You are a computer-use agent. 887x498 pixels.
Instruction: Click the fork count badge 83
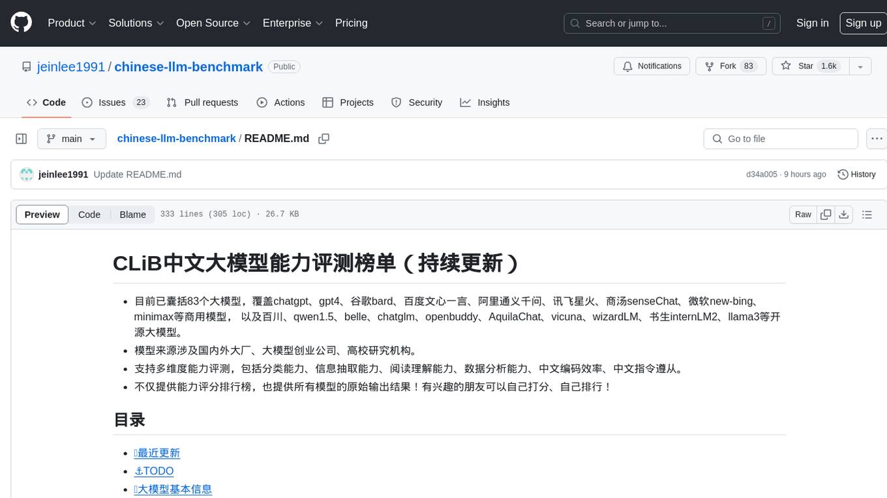pyautogui.click(x=749, y=66)
